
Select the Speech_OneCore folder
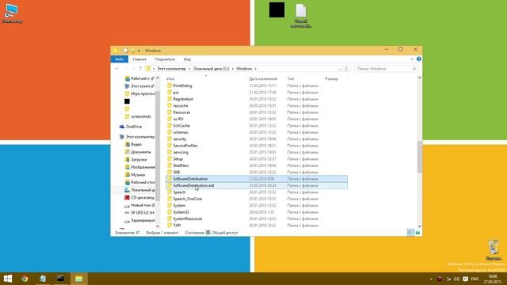pyautogui.click(x=187, y=199)
